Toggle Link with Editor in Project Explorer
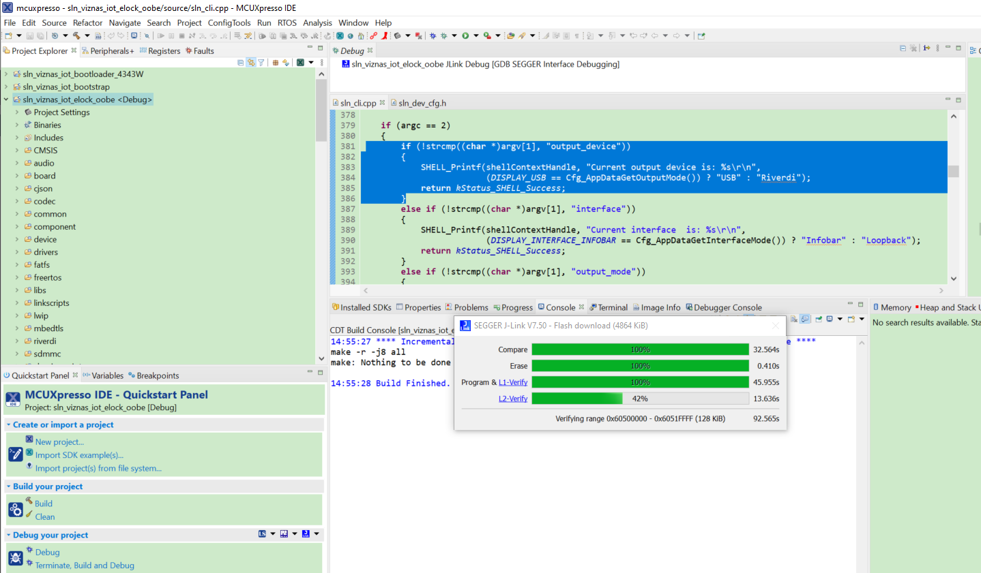This screenshot has width=981, height=573. click(x=250, y=63)
